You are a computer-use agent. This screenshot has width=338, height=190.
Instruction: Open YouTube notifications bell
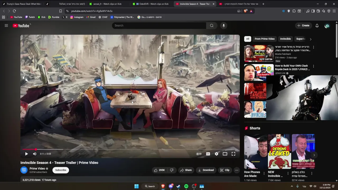click(x=317, y=26)
